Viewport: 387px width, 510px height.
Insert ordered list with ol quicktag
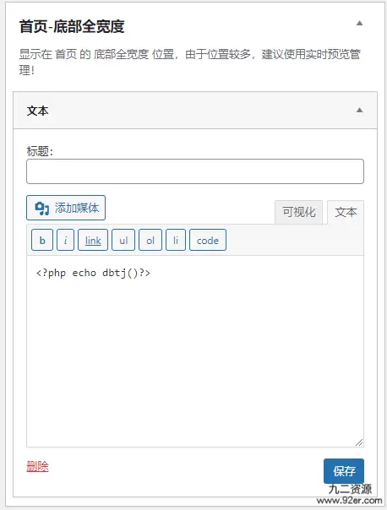point(150,240)
